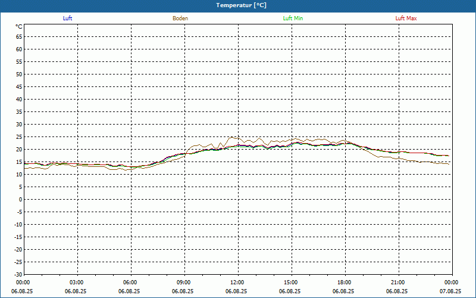Click the -5 y-axis label
Image resolution: width=476 pixels, height=298 pixels.
click(x=20, y=212)
